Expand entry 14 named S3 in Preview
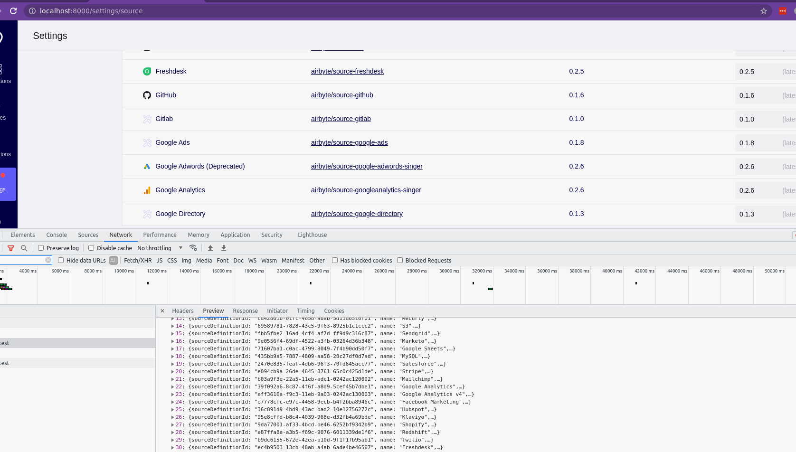The height and width of the screenshot is (452, 796). tap(172, 326)
